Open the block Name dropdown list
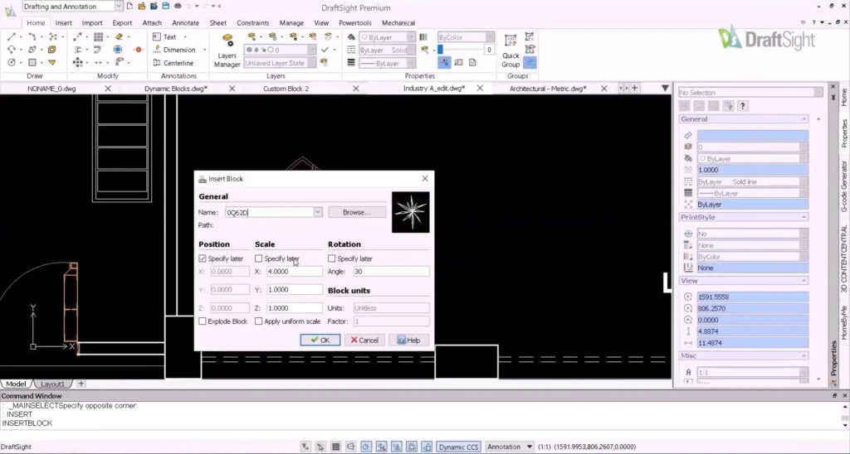Viewport: 850px width, 454px height. 318,212
